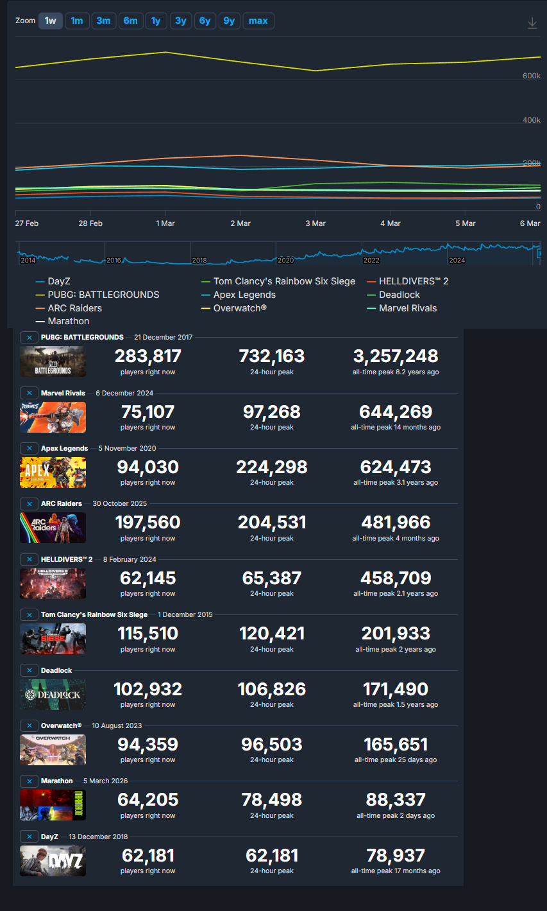The image size is (547, 911).
Task: Open Overwatch game thumbnail
Action: (x=53, y=750)
